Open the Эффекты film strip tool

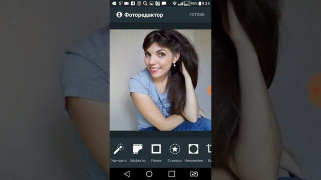[137, 152]
